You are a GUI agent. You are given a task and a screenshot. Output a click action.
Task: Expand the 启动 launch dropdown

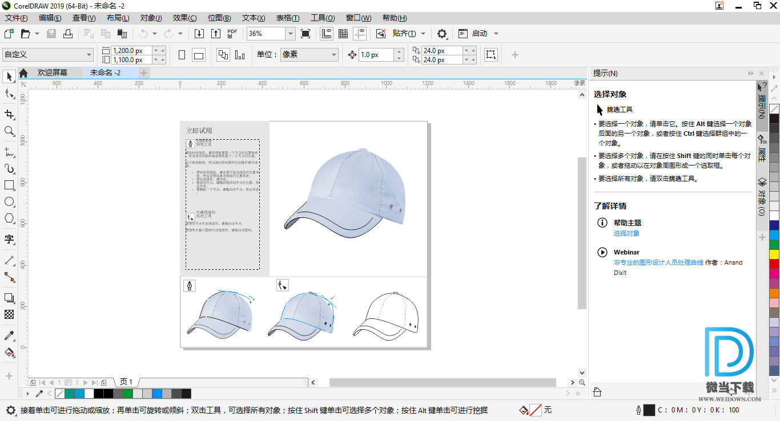tap(496, 34)
